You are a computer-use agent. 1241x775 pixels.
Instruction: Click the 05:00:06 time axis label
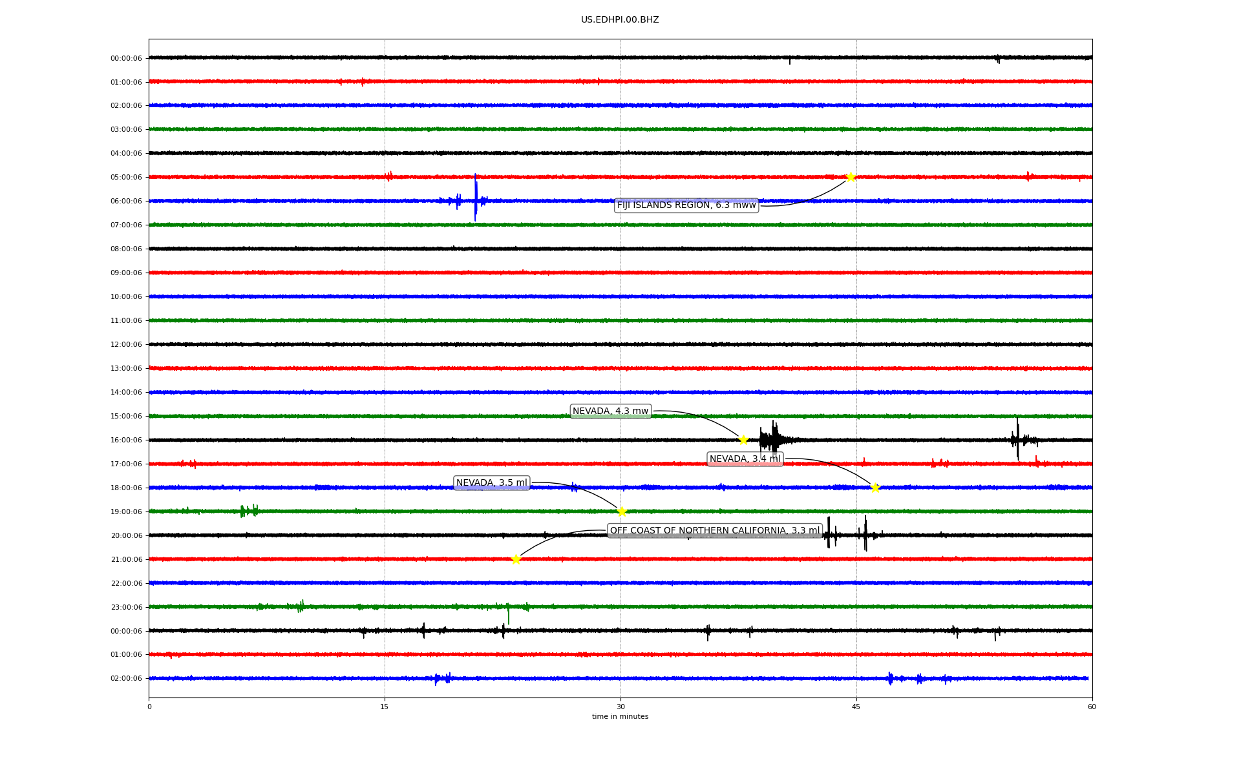click(126, 178)
